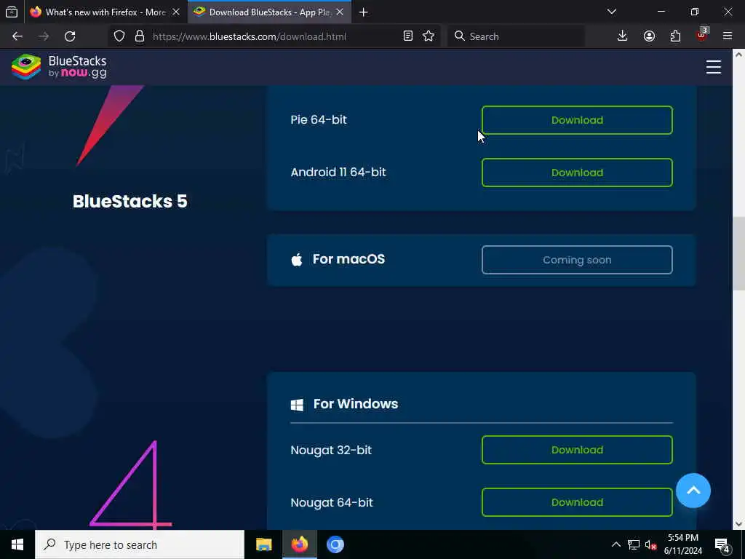Image resolution: width=745 pixels, height=559 pixels.
Task: Click the Firefox taskbar icon
Action: [x=299, y=544]
